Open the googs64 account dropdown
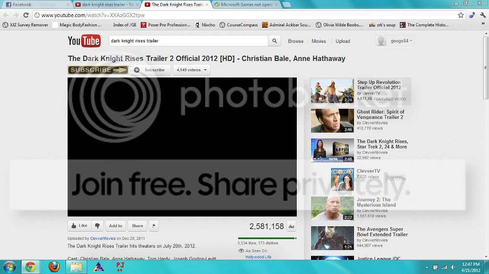The height and width of the screenshot is (274, 489). [395, 41]
